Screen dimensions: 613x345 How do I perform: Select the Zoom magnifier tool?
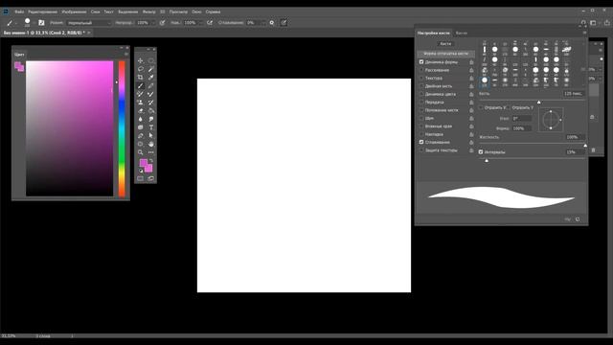pos(141,152)
